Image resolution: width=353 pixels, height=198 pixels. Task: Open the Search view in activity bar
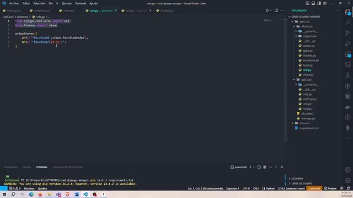click(x=347, y=22)
